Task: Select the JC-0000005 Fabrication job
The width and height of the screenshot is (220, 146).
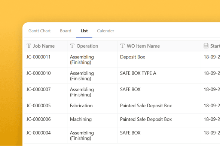Action: 39,106
